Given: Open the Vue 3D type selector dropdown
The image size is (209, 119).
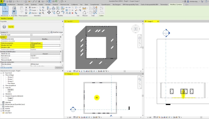Looking at the screenshot, I should coord(63,27).
